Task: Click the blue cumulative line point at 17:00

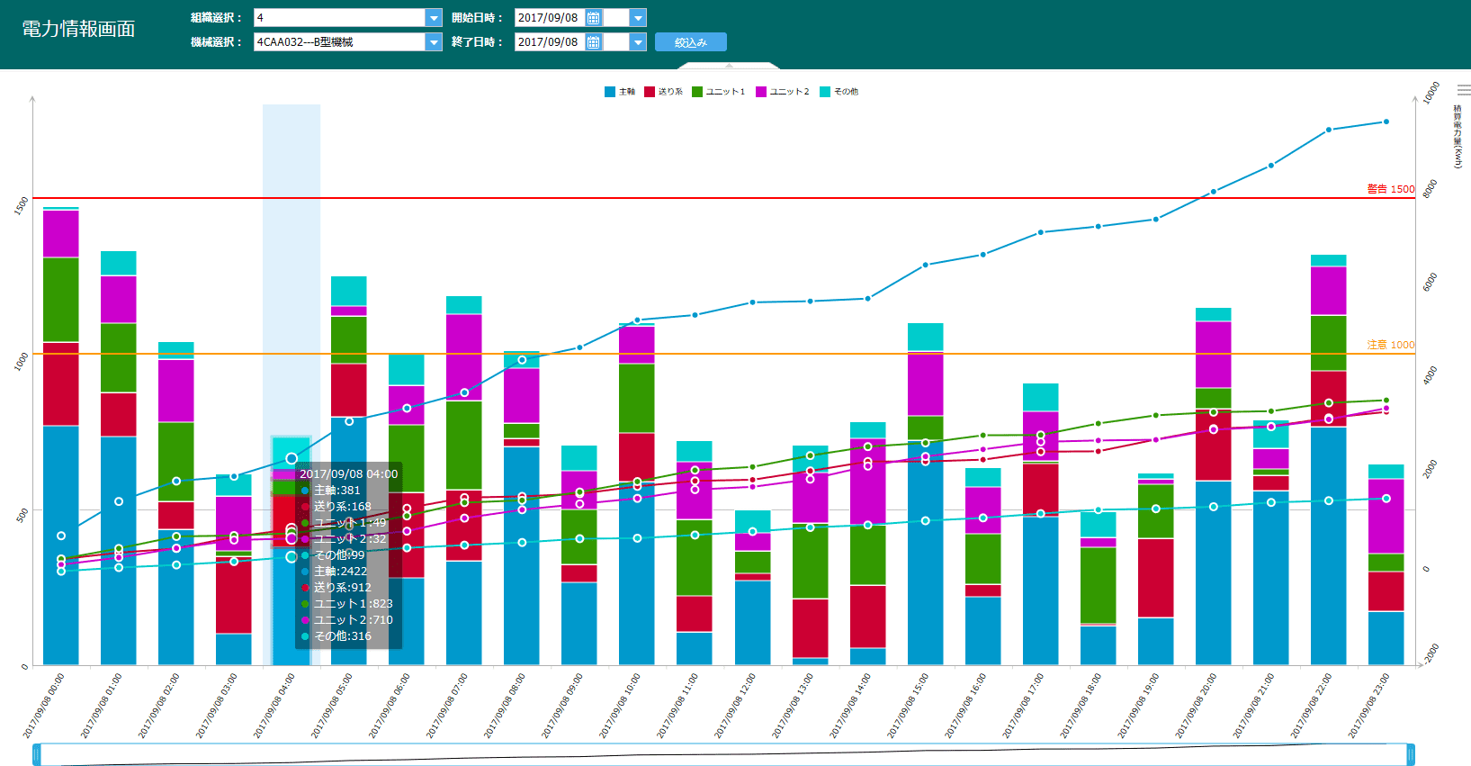Action: point(1041,232)
